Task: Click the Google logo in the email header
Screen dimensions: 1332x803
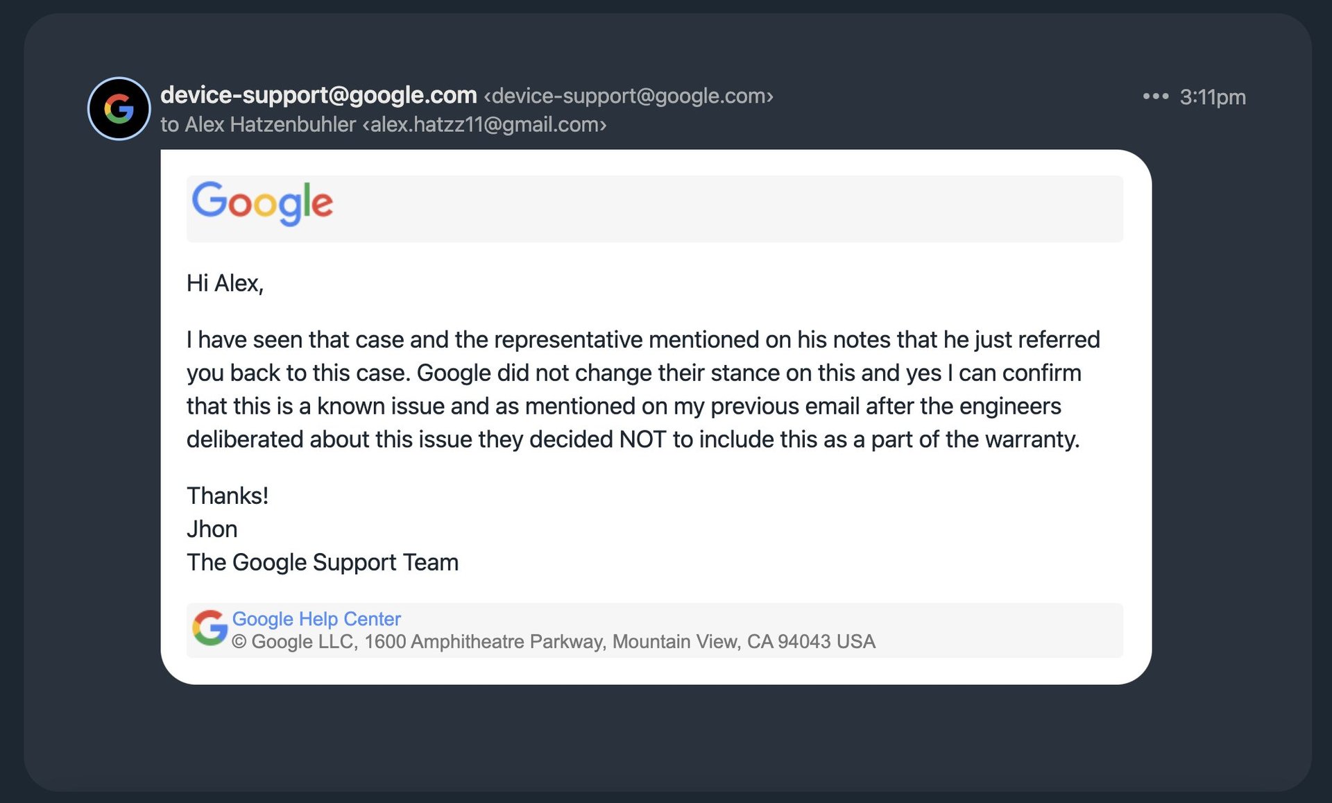Action: point(262,203)
